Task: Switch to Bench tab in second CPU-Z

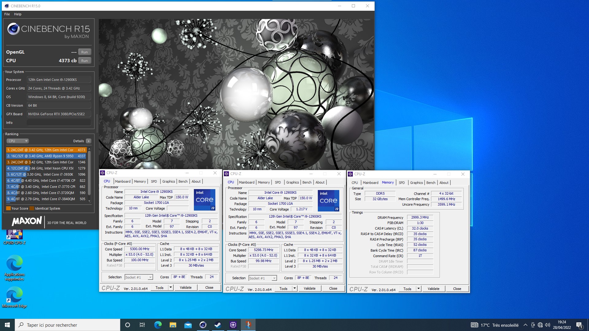Action: click(x=307, y=182)
